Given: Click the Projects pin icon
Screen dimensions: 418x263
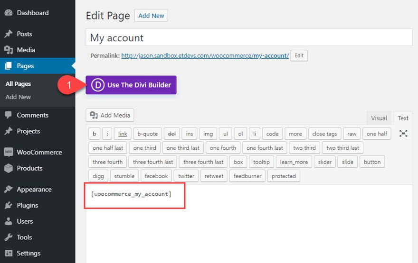Looking at the screenshot, I should point(9,131).
